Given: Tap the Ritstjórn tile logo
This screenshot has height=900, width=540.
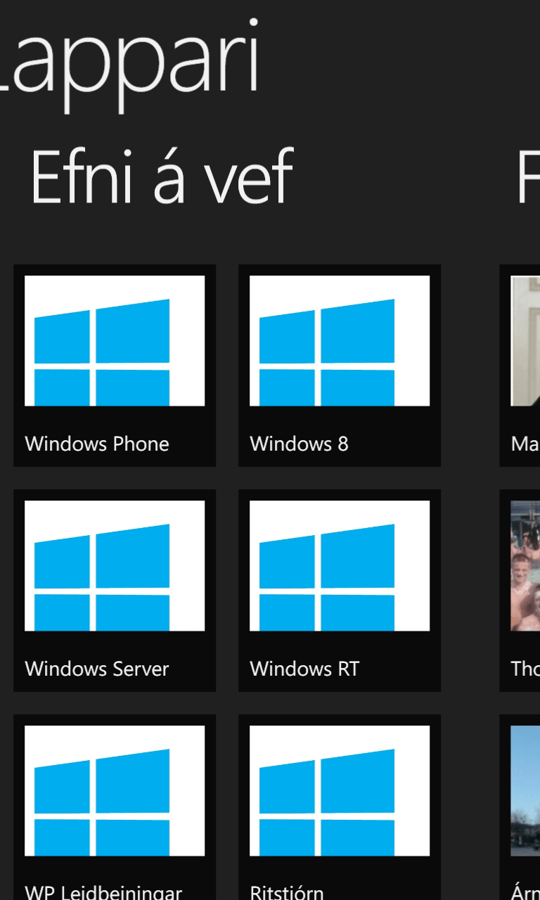Looking at the screenshot, I should point(340,791).
